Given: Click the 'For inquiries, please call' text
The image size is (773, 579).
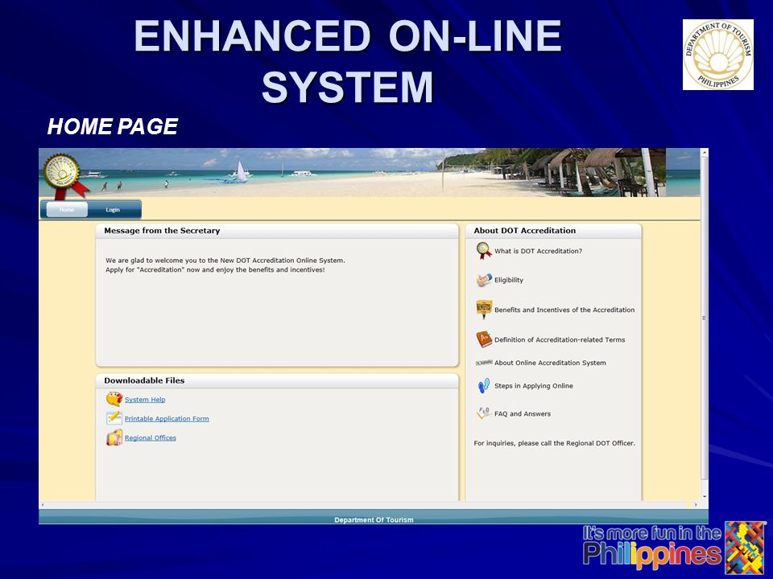Looking at the screenshot, I should pyautogui.click(x=555, y=443).
